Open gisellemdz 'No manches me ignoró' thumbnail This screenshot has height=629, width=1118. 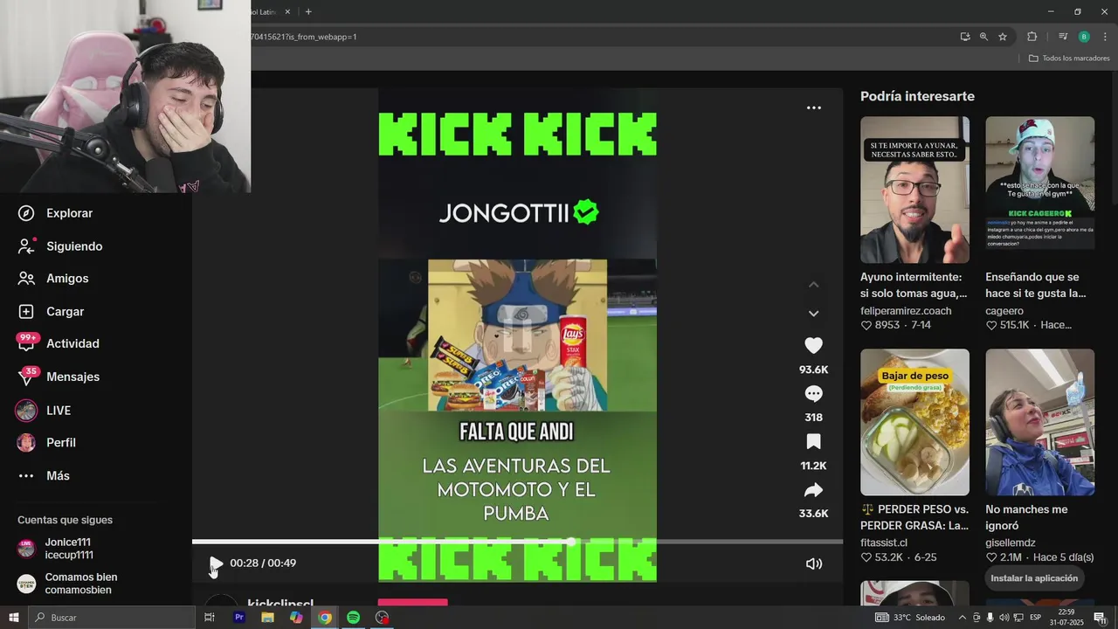[1039, 422]
